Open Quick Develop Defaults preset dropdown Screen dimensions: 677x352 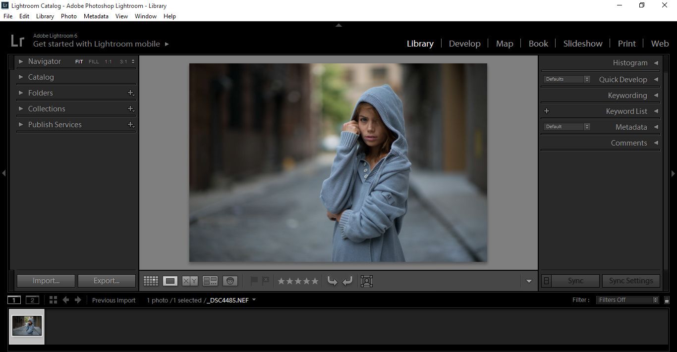click(566, 79)
